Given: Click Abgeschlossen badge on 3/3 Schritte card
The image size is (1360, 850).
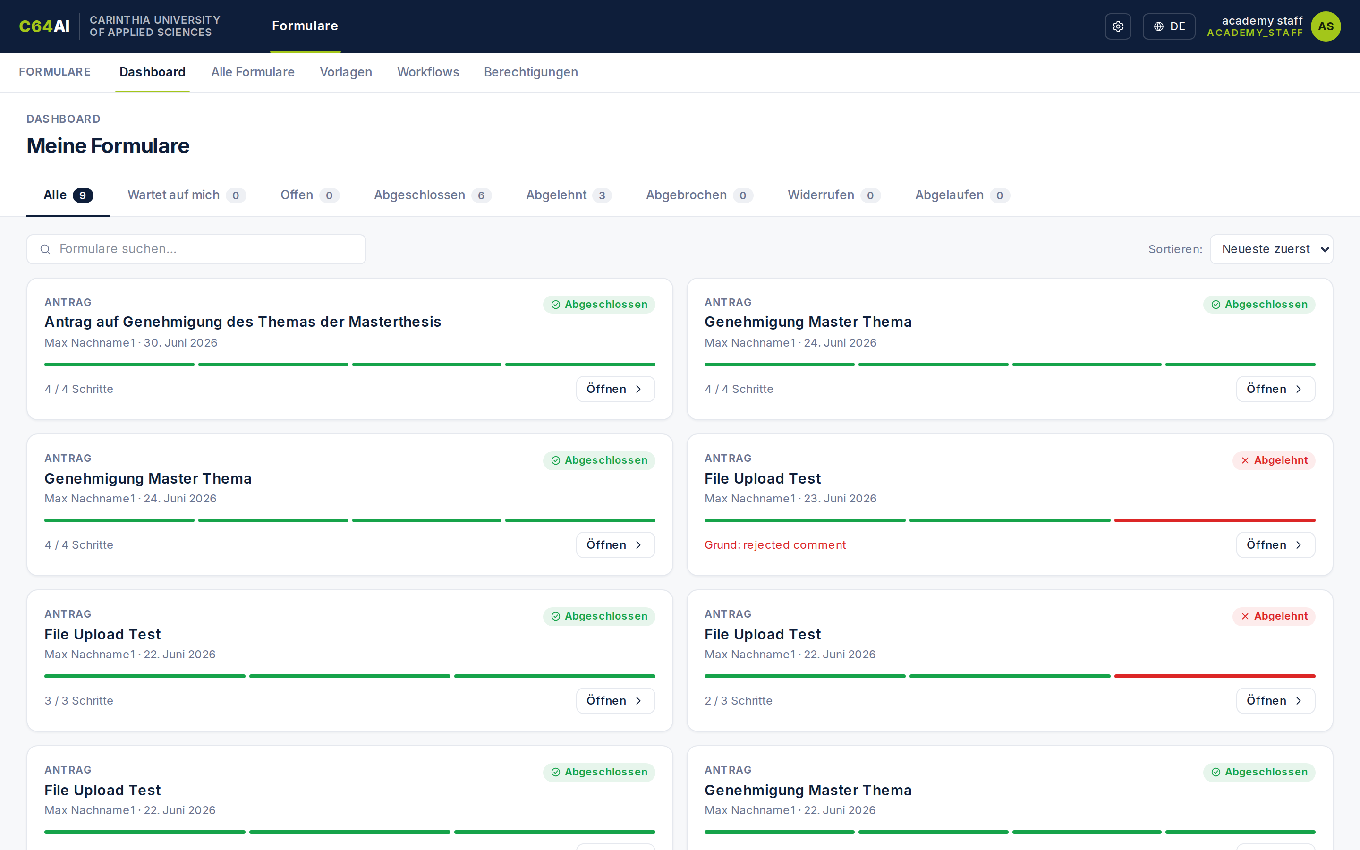Looking at the screenshot, I should (x=599, y=616).
